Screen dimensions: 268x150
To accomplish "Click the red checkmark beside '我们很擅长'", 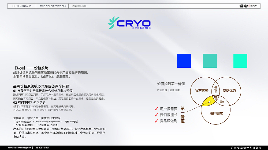I will 156,115.
